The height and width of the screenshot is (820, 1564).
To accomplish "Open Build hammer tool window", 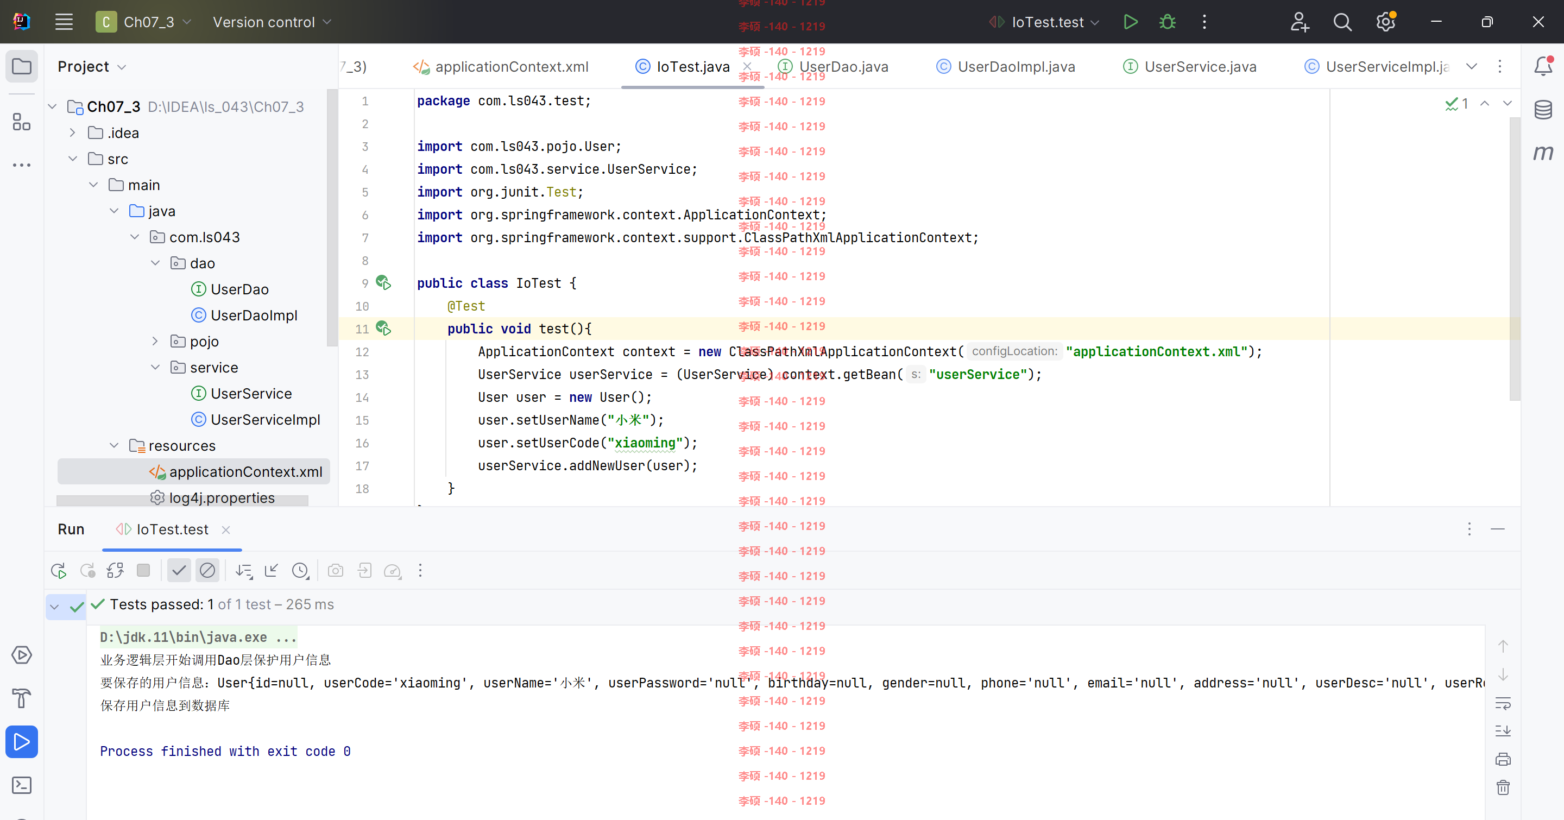I will click(21, 698).
